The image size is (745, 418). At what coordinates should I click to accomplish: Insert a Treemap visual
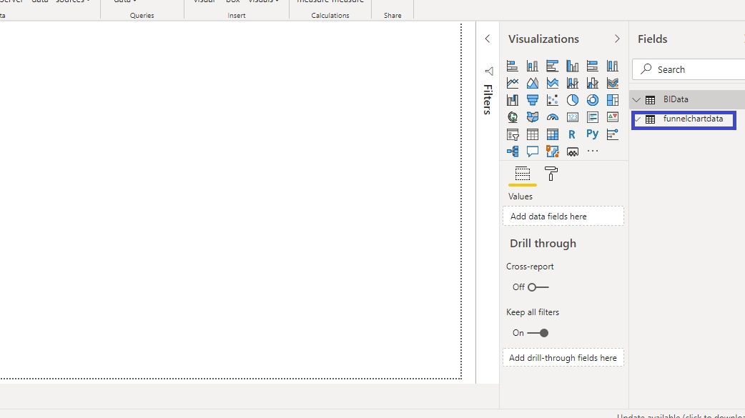pyautogui.click(x=612, y=100)
